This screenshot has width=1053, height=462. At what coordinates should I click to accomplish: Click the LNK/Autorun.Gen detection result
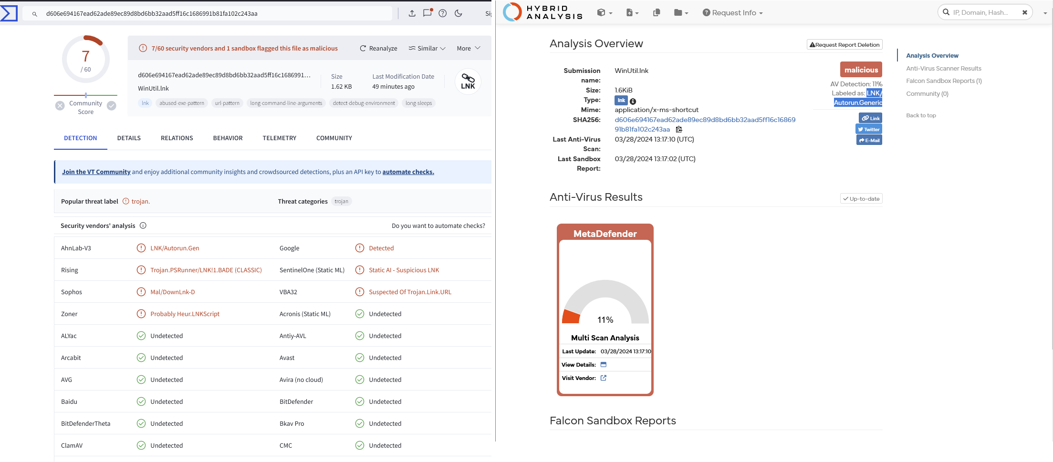click(x=175, y=248)
